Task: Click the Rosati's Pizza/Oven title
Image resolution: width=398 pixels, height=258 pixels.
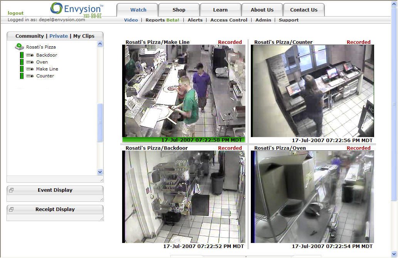Action: click(280, 148)
